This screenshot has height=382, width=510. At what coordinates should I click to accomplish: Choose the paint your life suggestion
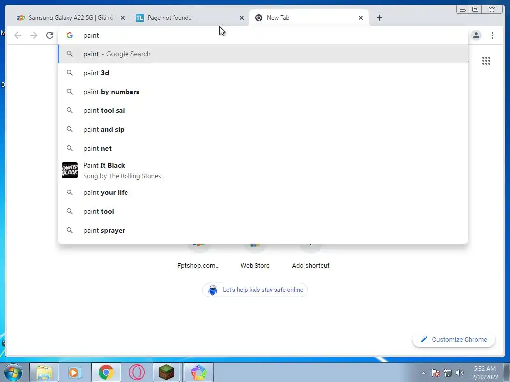coord(263,192)
